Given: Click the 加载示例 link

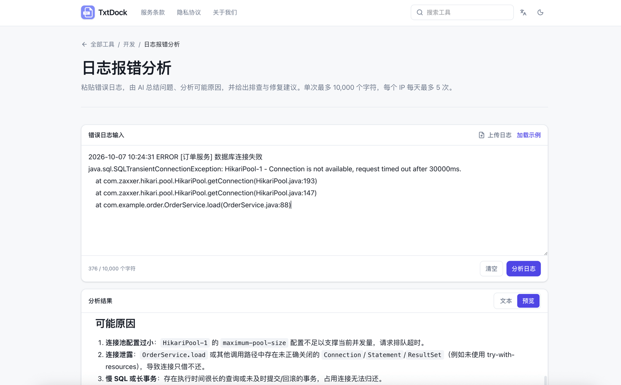Looking at the screenshot, I should pos(529,135).
